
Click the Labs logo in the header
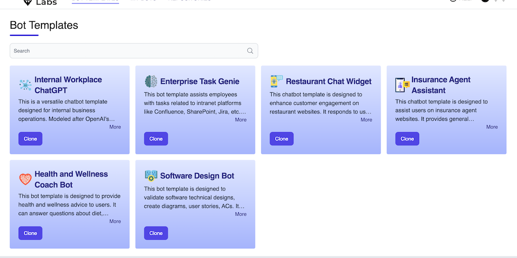coord(41,3)
